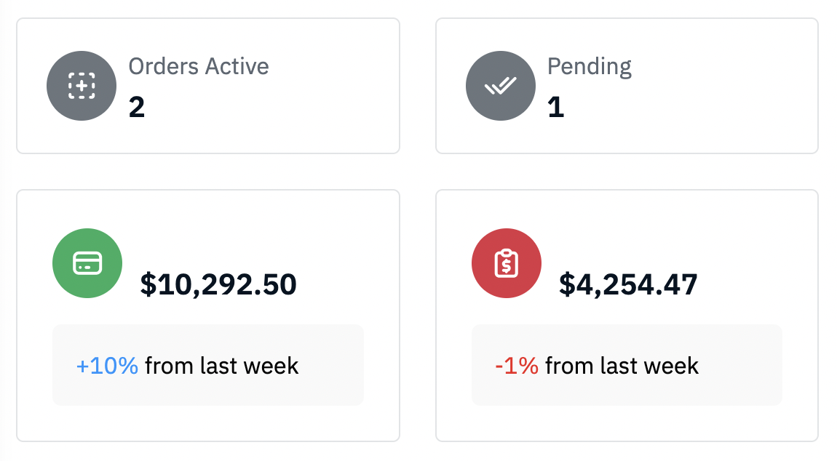Viewport: 837px width, 461px height.
Task: Click the -1% from last week box
Action: [627, 365]
